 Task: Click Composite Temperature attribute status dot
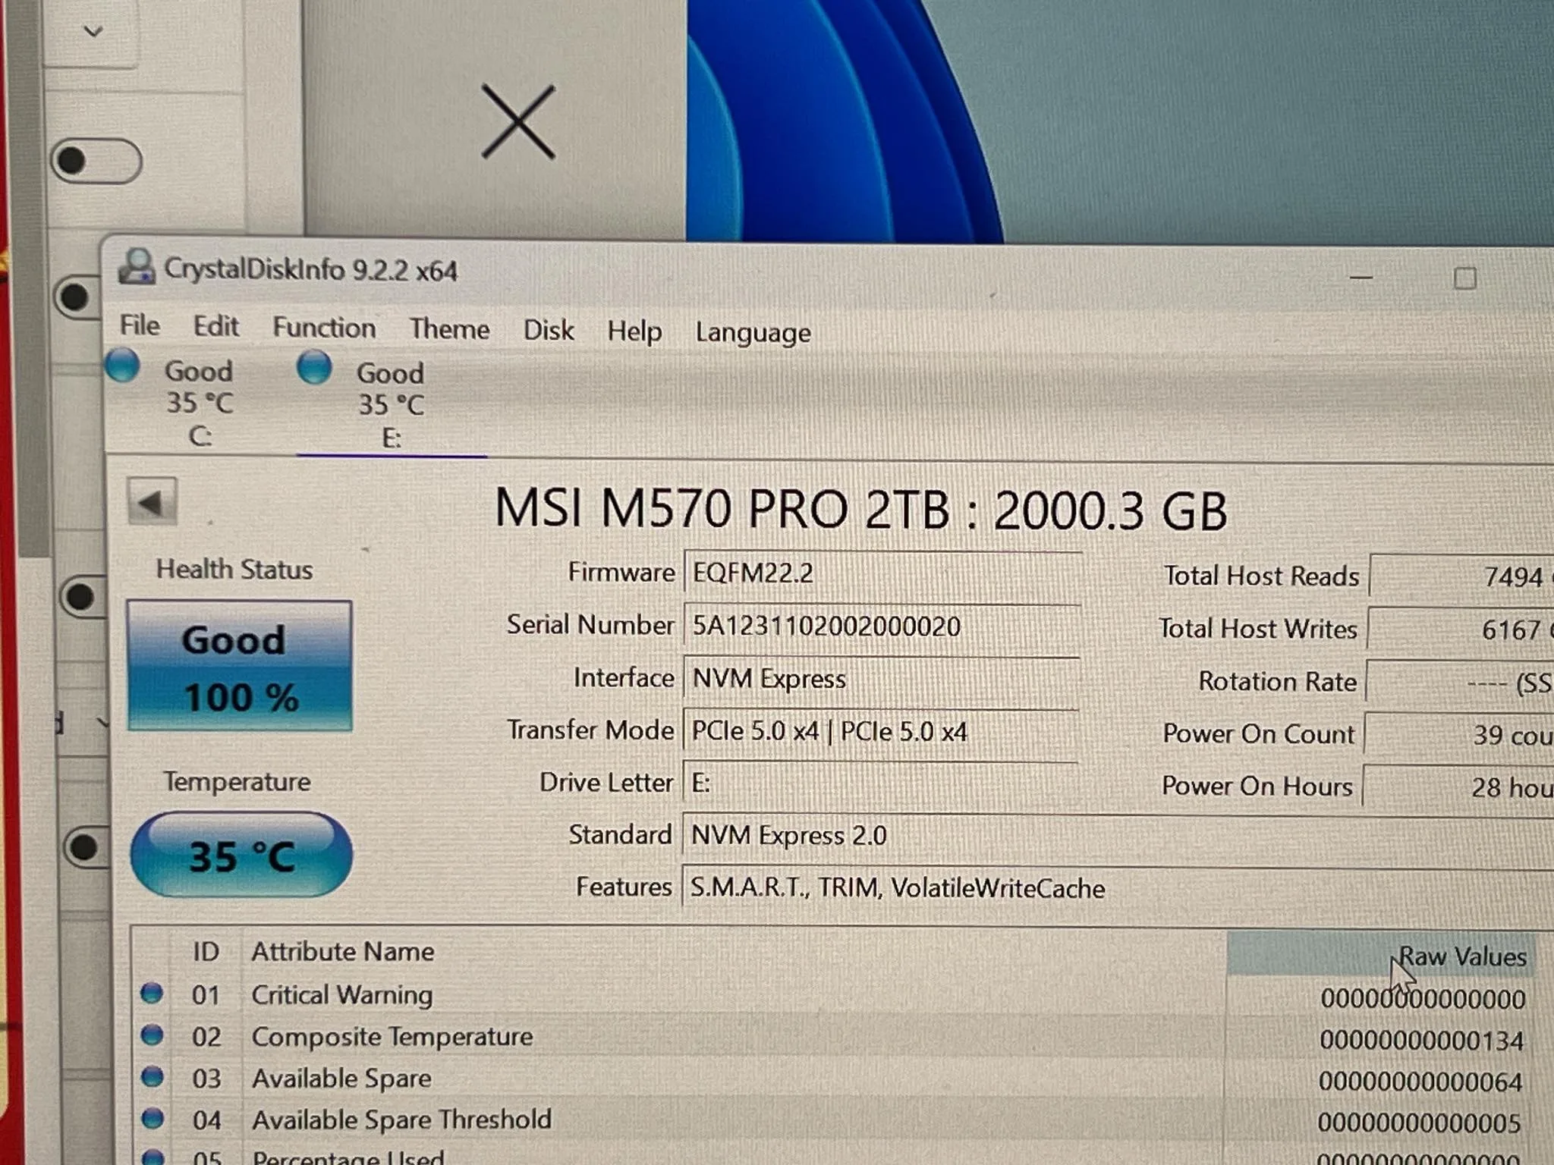(153, 1035)
